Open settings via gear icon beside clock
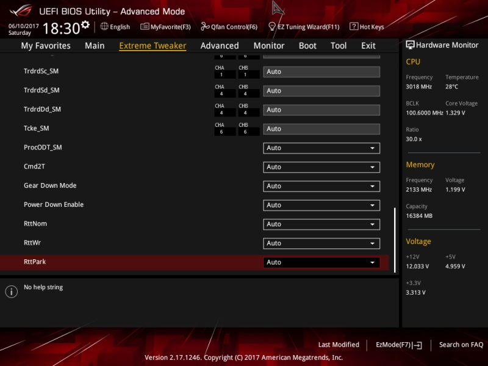488x366 pixels. tap(85, 24)
